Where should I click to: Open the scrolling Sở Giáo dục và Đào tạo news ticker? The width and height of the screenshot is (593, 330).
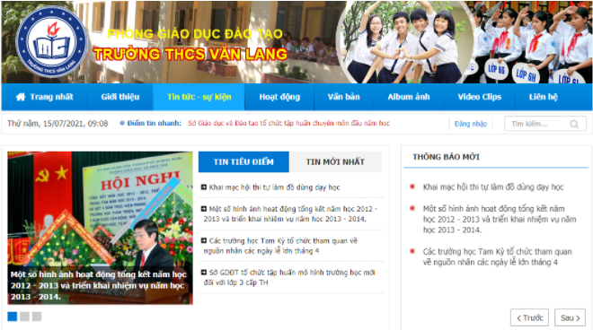pyautogui.click(x=289, y=124)
